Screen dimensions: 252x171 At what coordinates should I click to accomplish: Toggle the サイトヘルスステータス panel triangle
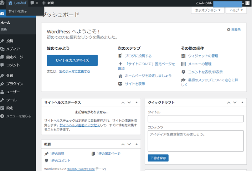[x=137, y=103]
